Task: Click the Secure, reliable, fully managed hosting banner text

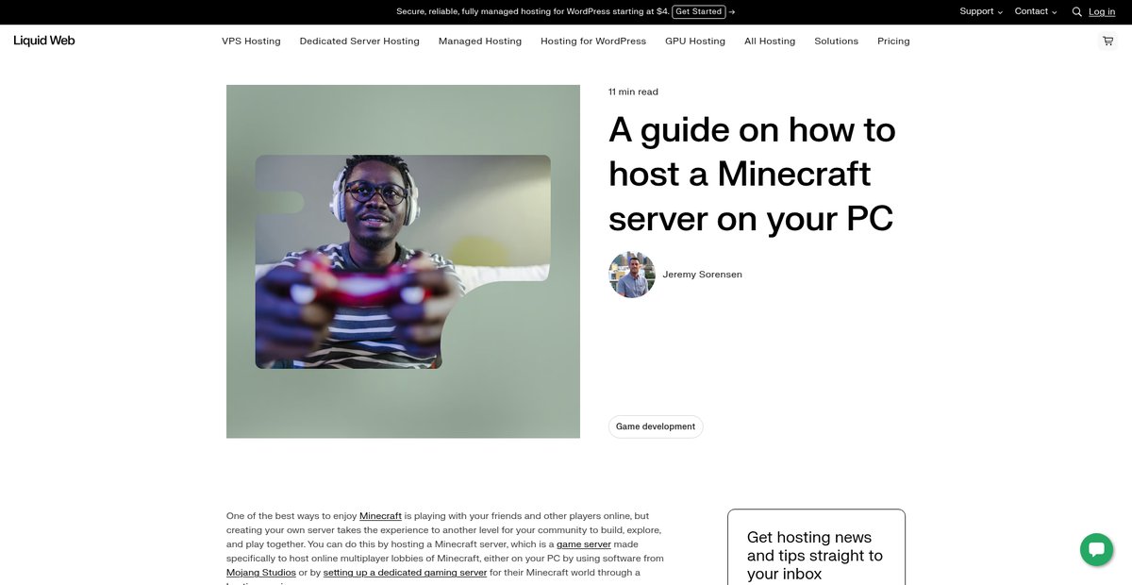Action: point(533,11)
